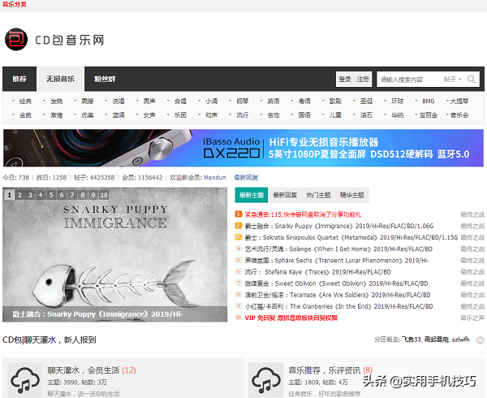Expand the 经典 category arrow
Viewport: 487px width, 398px height.
(14, 102)
